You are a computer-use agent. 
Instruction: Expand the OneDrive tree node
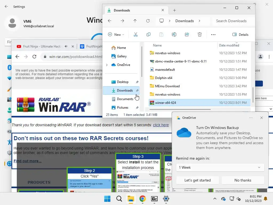pyautogui.click(x=107, y=65)
